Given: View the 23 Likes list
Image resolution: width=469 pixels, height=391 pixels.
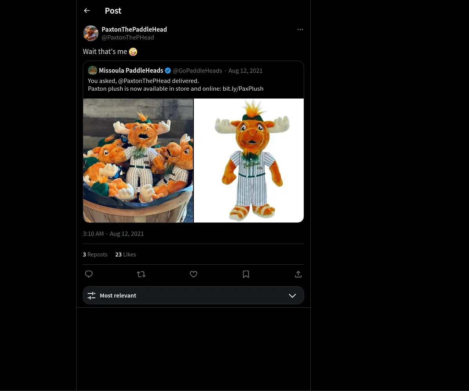Looking at the screenshot, I should 125,255.
